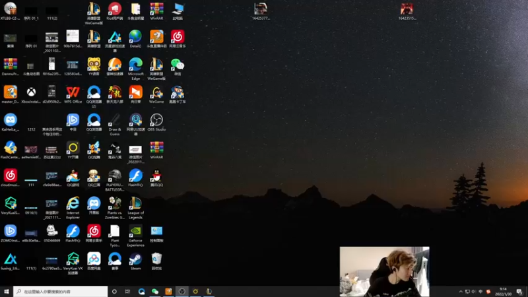Open the OBS Studio desktop shortcut
The height and width of the screenshot is (297, 528).
pyautogui.click(x=156, y=122)
